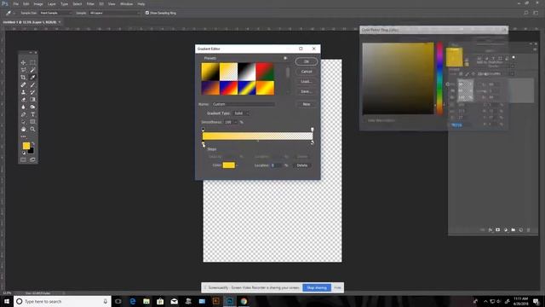The height and width of the screenshot is (307, 545).
Task: Open the Edit menu
Action: click(x=26, y=3)
